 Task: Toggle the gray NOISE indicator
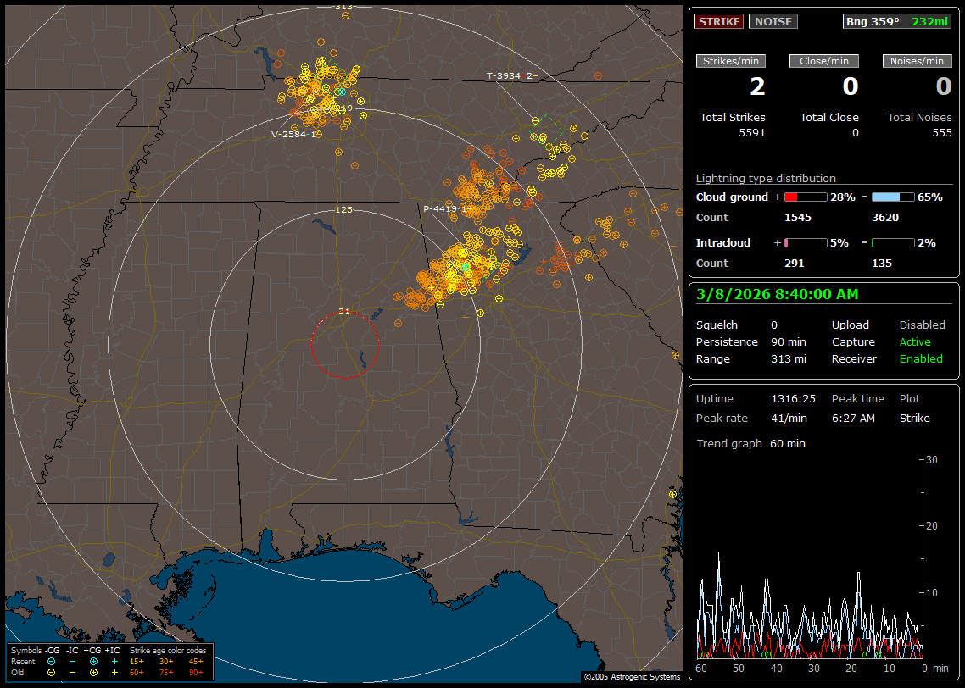773,21
